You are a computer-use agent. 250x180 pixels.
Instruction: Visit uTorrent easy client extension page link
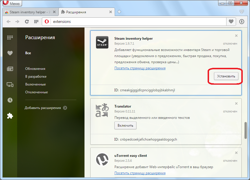(140, 173)
